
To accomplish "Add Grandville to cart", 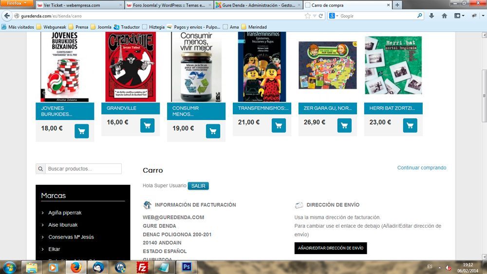I will click(147, 125).
